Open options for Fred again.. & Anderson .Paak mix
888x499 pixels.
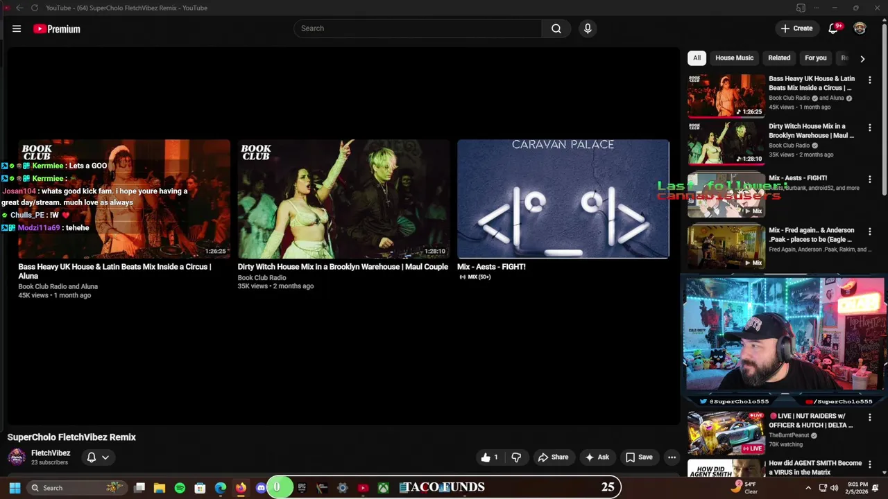tap(869, 231)
